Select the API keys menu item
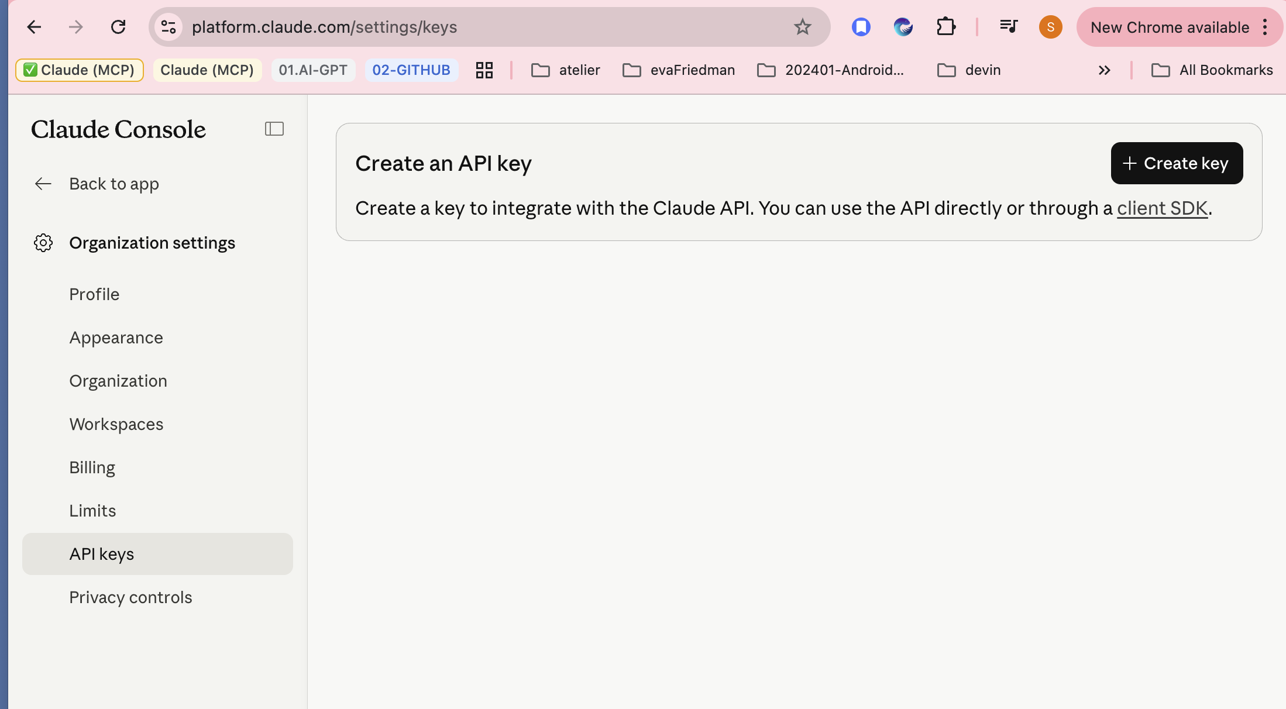 pos(157,554)
